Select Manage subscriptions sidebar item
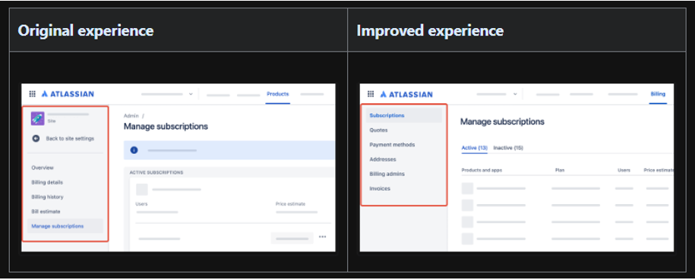 [x=65, y=226]
